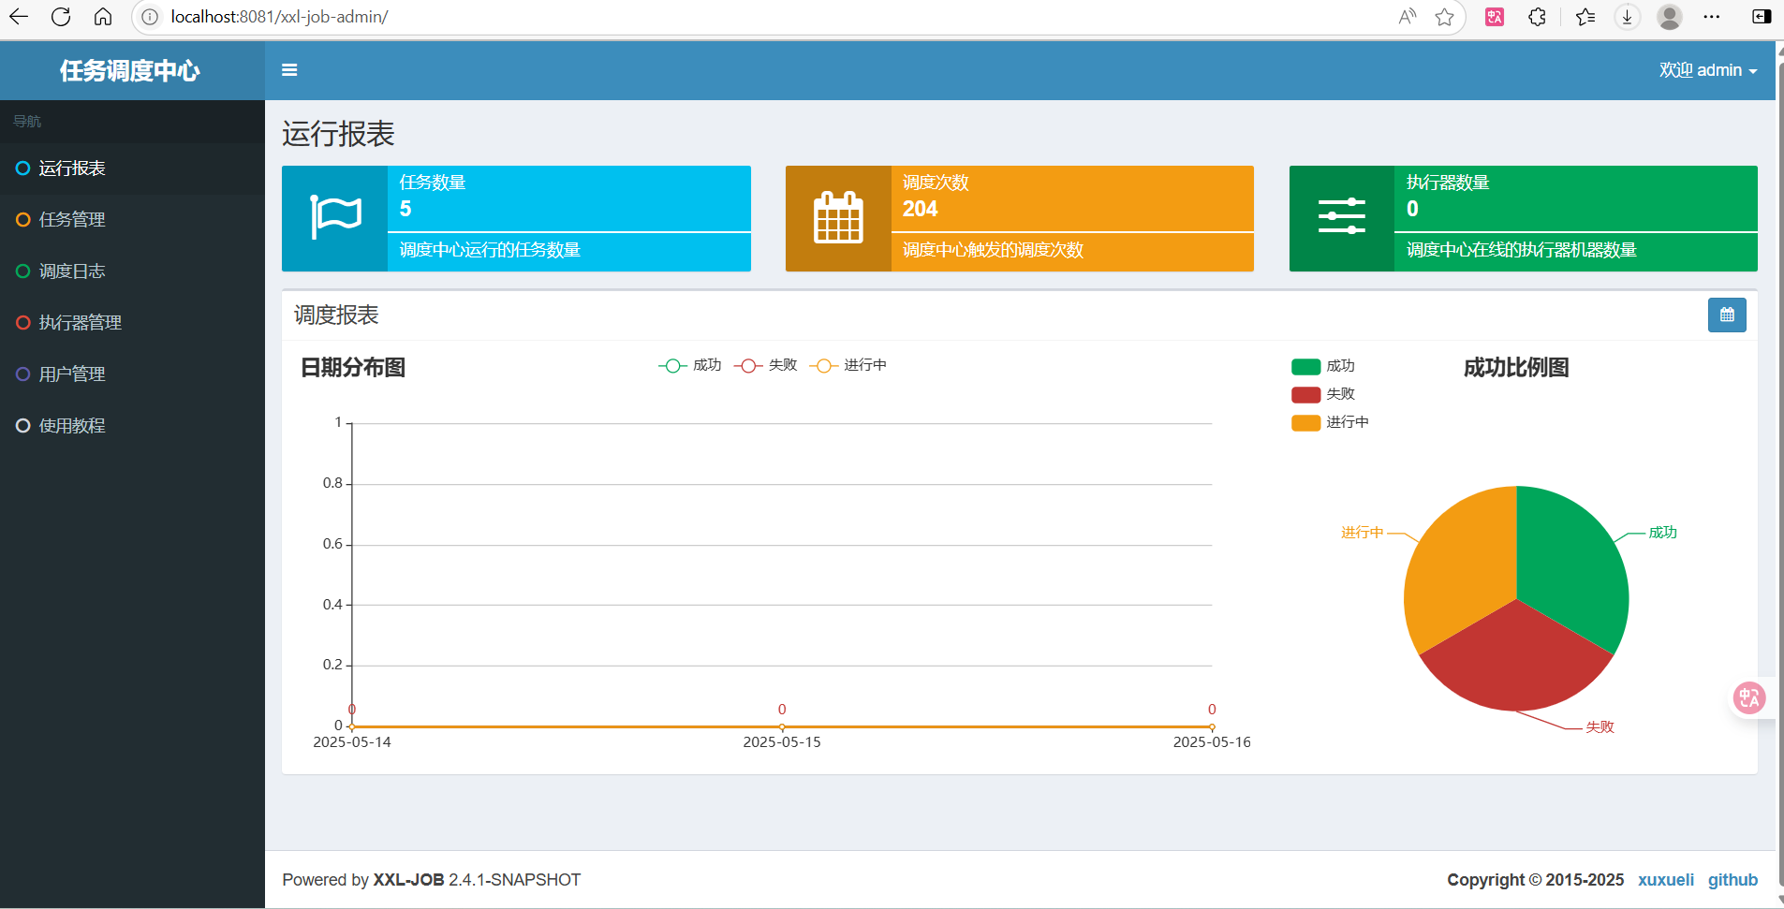The height and width of the screenshot is (909, 1784).
Task: Toggle sidebar with hamburger menu icon
Action: pyautogui.click(x=289, y=70)
